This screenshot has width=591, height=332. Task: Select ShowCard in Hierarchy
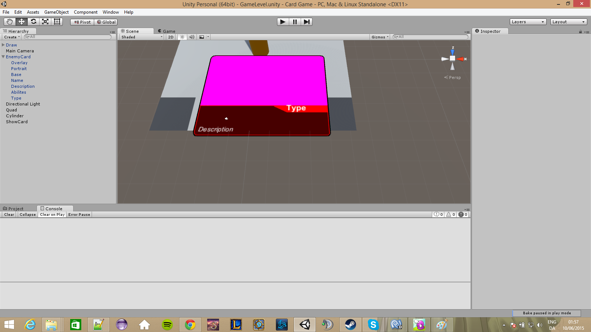17,122
